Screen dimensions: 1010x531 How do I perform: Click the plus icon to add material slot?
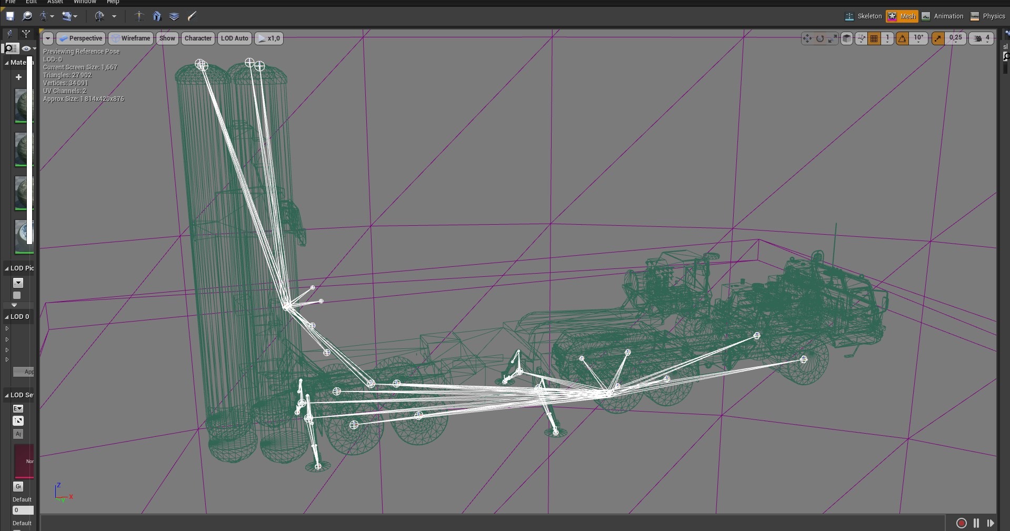tap(18, 77)
